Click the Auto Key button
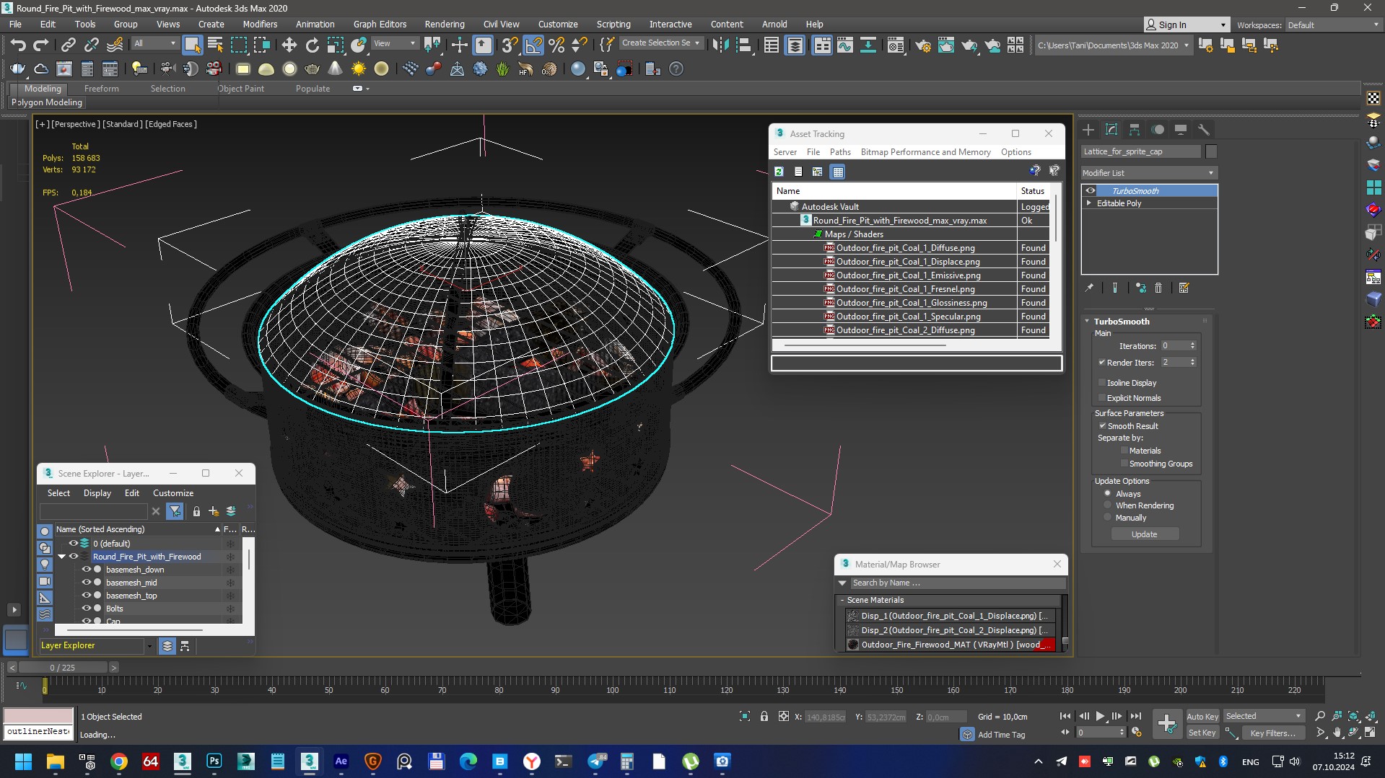Screen dimensions: 1385x778 click(x=1202, y=716)
